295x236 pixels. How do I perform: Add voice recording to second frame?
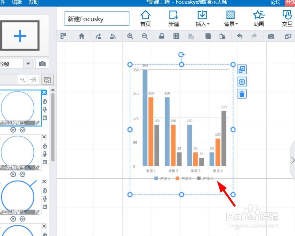click(x=45, y=154)
